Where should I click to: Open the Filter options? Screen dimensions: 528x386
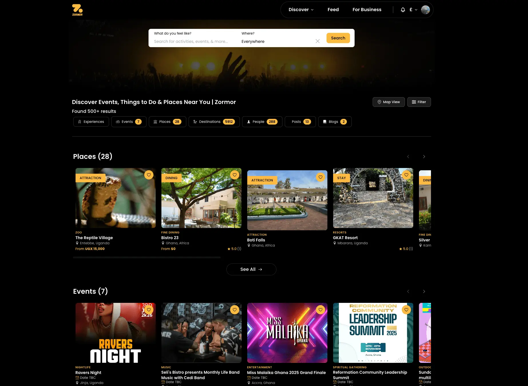click(x=419, y=102)
